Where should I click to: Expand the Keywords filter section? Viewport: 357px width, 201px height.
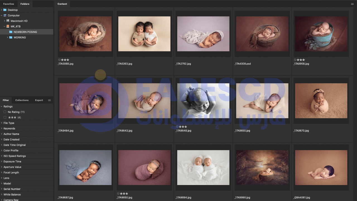[2, 128]
